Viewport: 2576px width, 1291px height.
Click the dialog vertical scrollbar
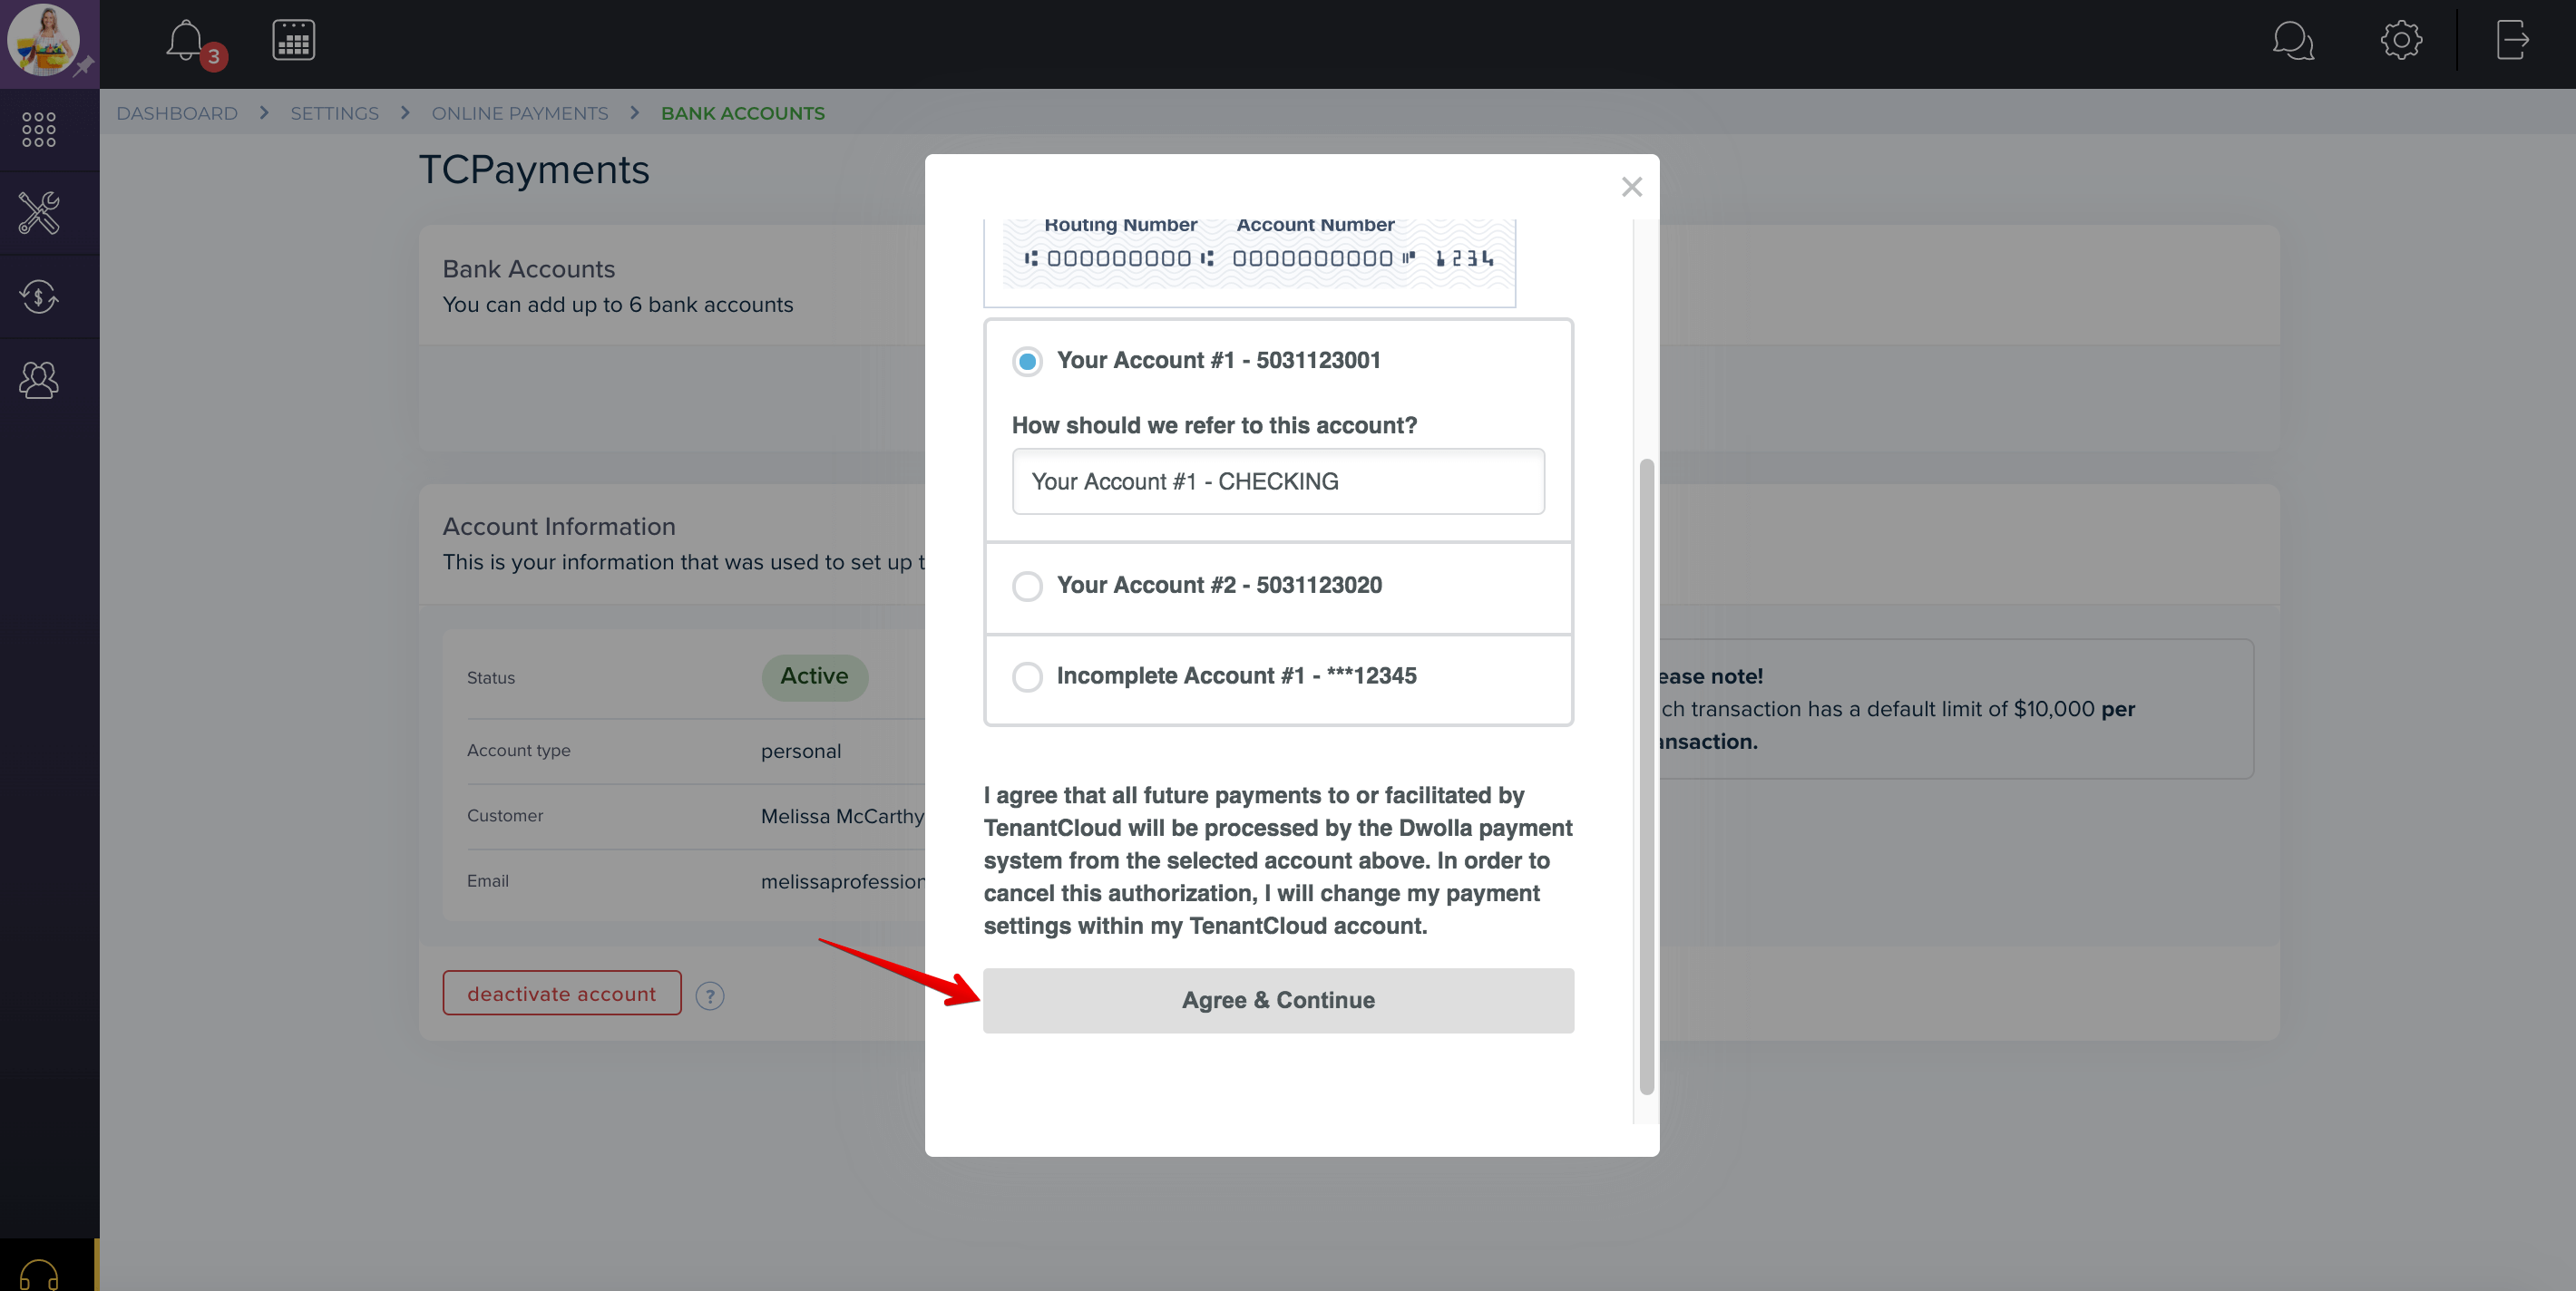click(1645, 776)
